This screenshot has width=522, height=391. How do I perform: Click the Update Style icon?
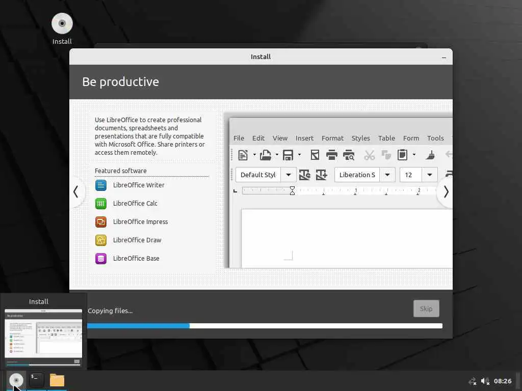click(305, 175)
